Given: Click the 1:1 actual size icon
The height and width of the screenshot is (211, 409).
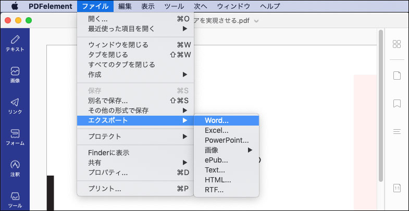Looking at the screenshot, I should pyautogui.click(x=396, y=188).
